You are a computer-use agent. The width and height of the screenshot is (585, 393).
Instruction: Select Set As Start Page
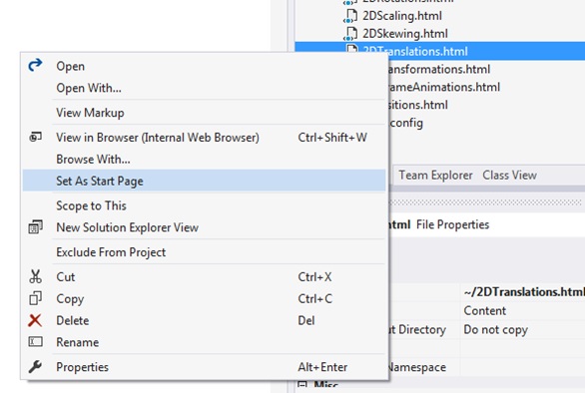click(x=204, y=181)
